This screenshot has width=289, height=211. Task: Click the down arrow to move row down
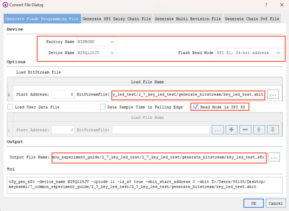pyautogui.click(x=273, y=130)
